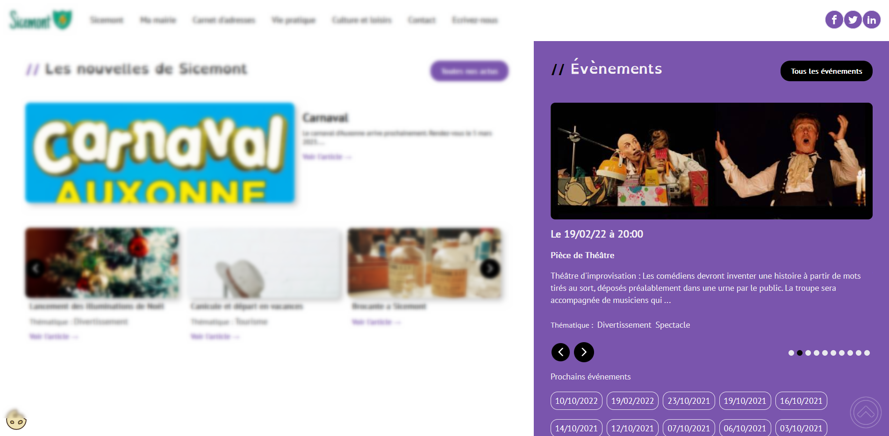Click the Tous les événements button
Screen dimensions: 889x436
pyautogui.click(x=826, y=71)
